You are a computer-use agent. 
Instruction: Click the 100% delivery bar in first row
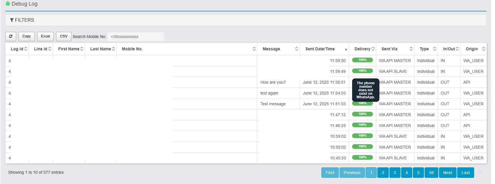coord(362,60)
